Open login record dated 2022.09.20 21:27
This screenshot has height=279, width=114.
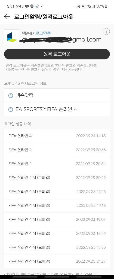[57, 261]
